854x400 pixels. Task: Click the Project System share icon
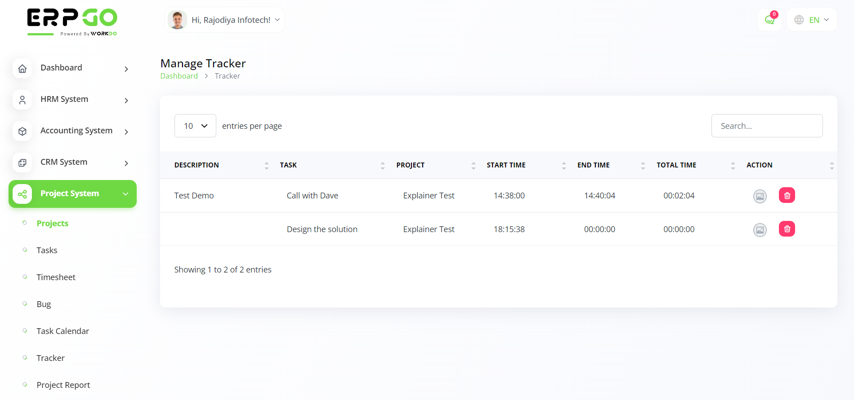click(22, 194)
